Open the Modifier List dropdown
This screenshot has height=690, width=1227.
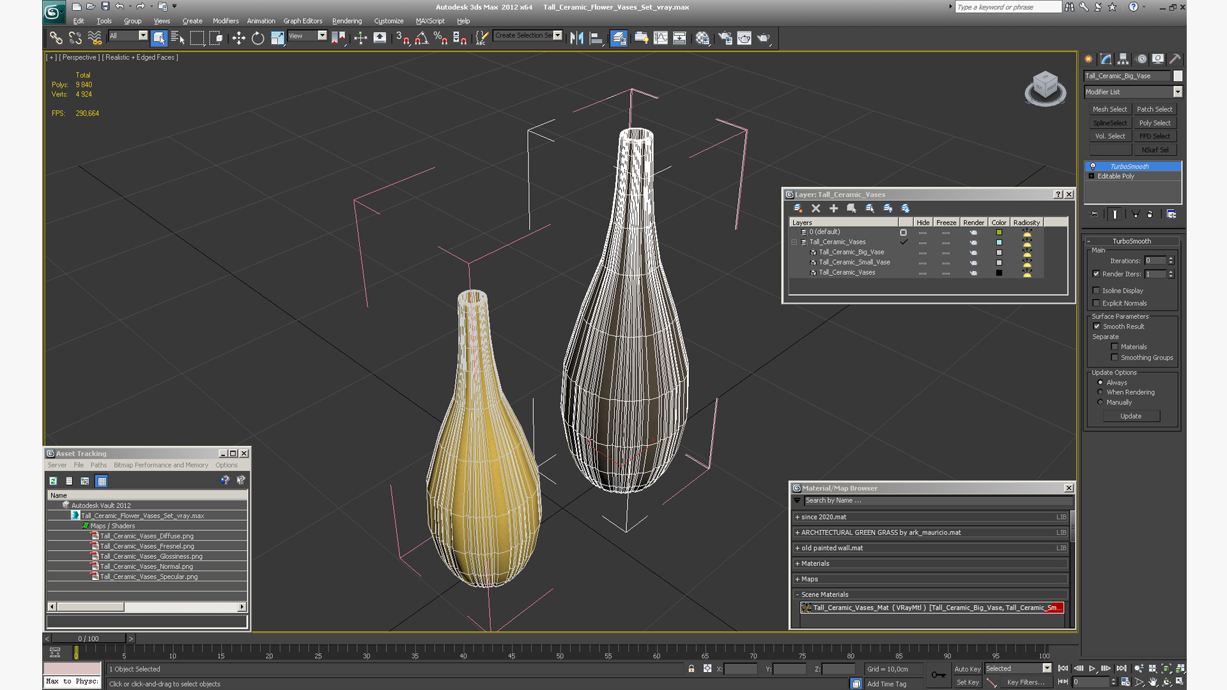(x=1177, y=92)
